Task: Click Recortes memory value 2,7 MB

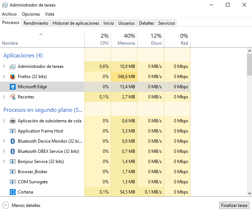Action: (129, 97)
